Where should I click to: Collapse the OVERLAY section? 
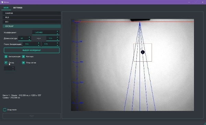point(32,26)
